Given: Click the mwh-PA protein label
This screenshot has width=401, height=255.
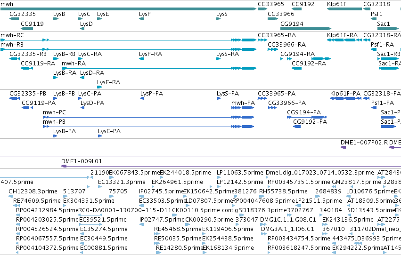Looking at the screenshot, I should pos(243,103).
